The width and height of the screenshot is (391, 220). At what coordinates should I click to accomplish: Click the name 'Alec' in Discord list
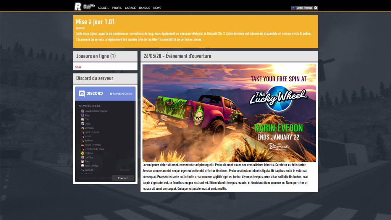[x=87, y=115]
